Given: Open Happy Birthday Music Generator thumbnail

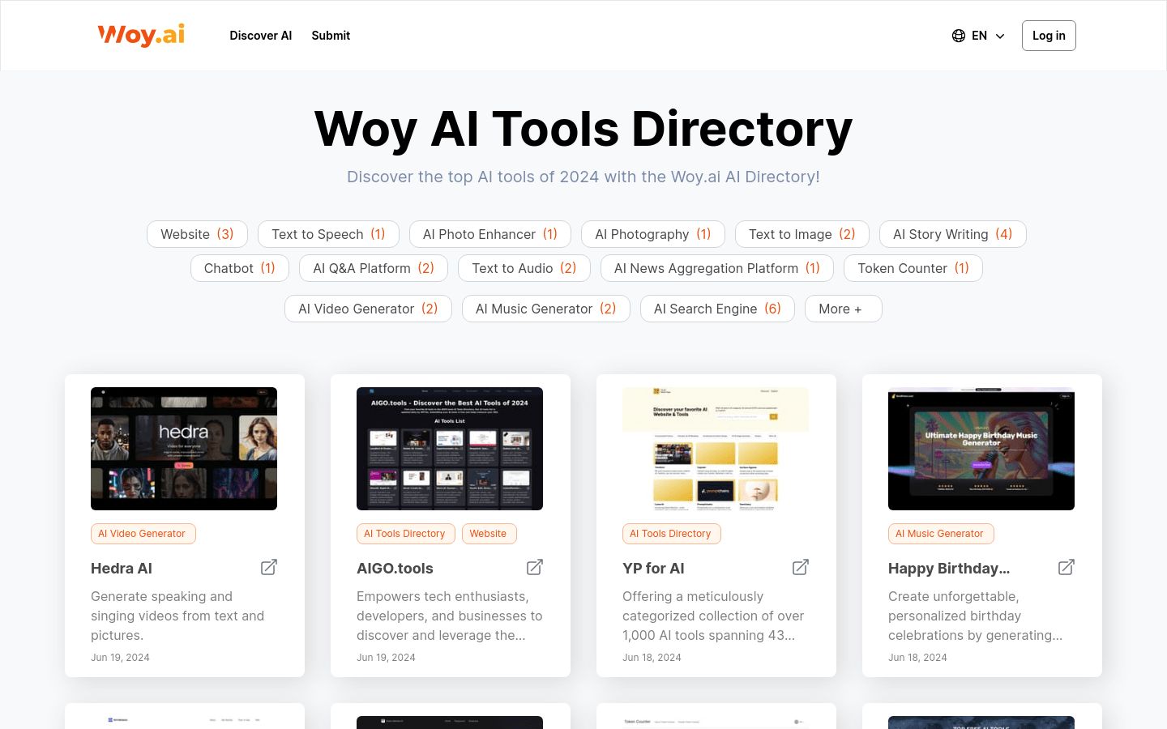Looking at the screenshot, I should [981, 449].
